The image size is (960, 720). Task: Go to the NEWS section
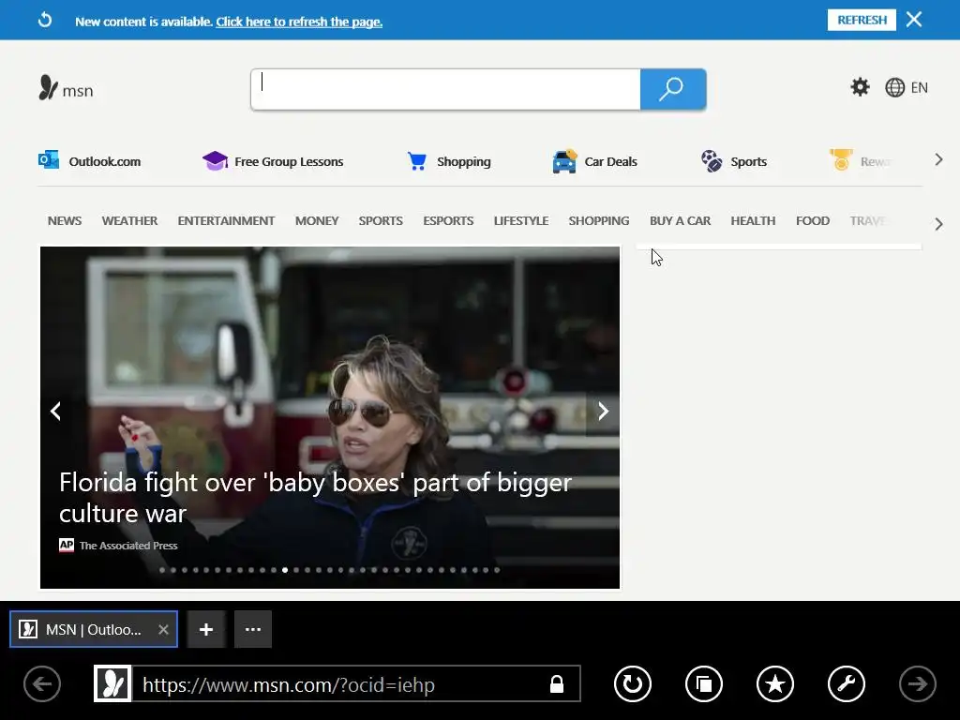point(65,220)
